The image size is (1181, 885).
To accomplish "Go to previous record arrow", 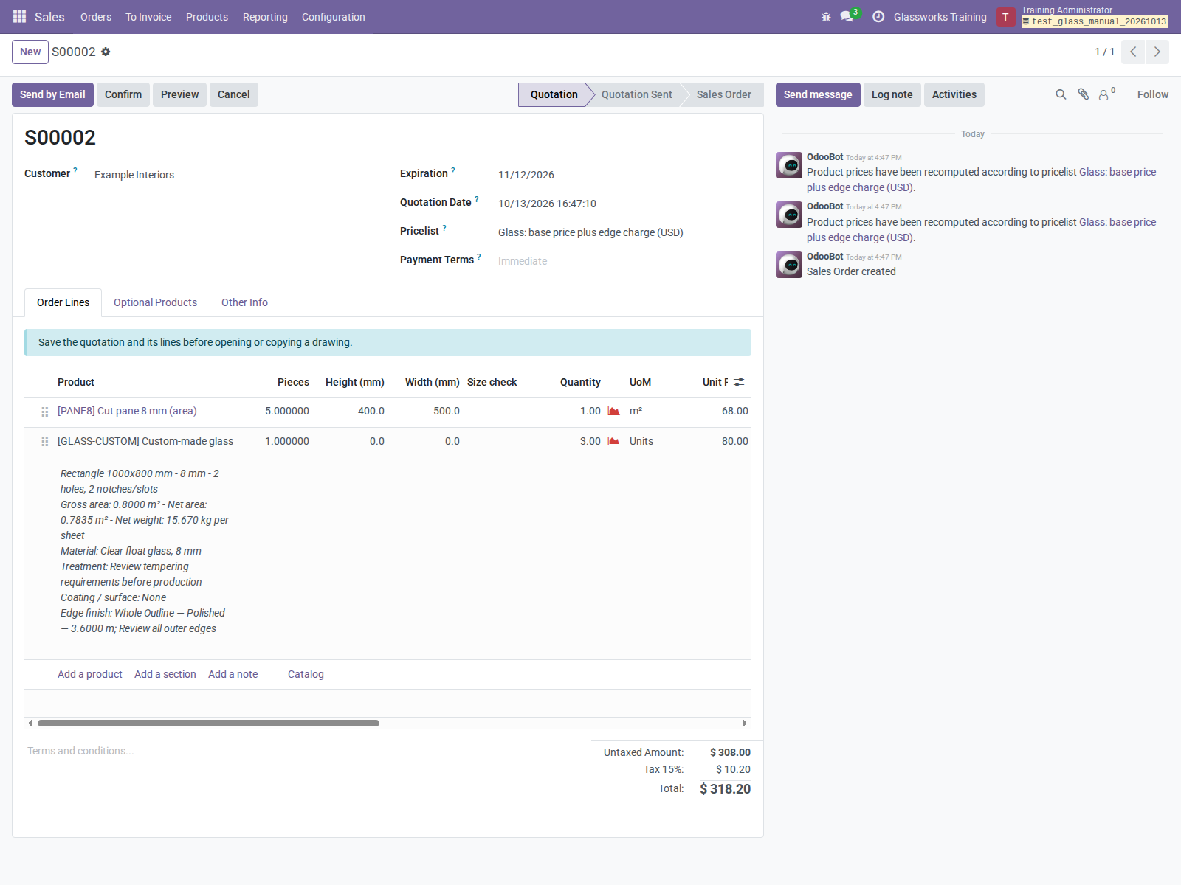I will (1133, 52).
